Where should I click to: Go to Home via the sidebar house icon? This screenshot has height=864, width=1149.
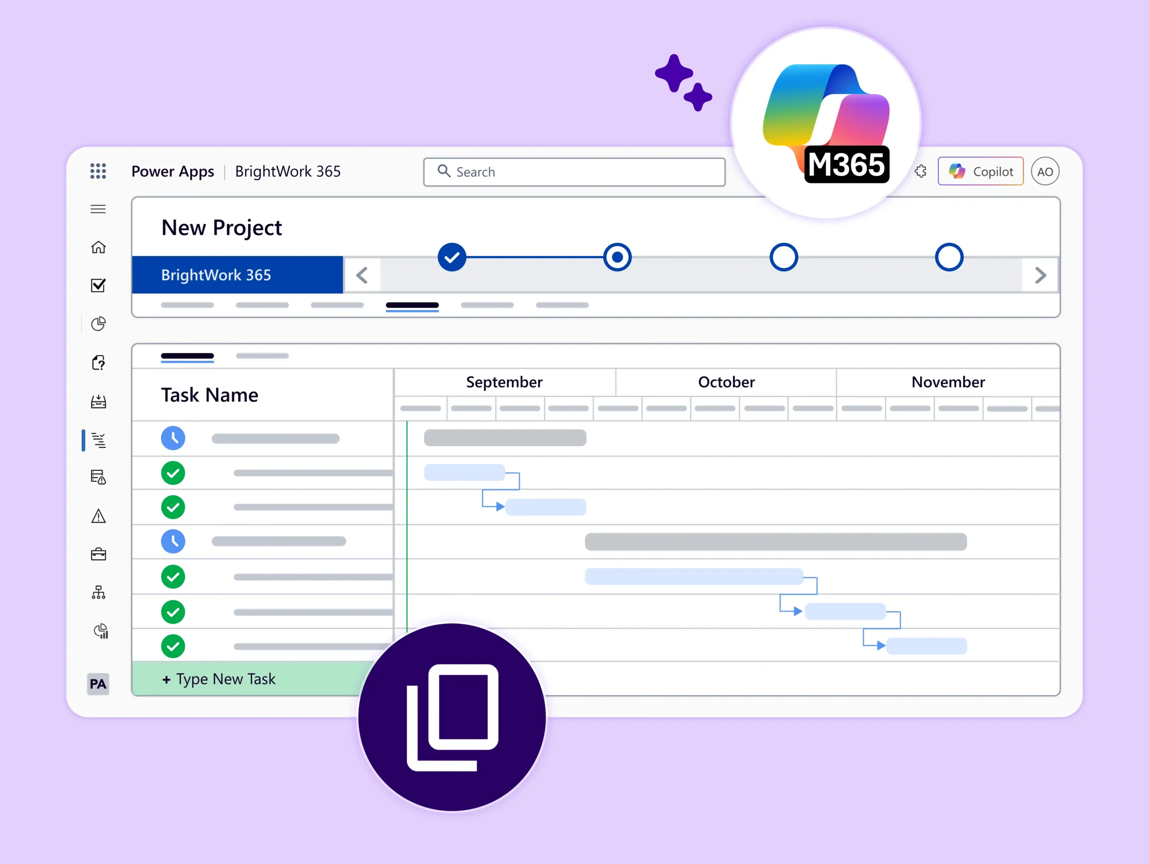coord(98,247)
